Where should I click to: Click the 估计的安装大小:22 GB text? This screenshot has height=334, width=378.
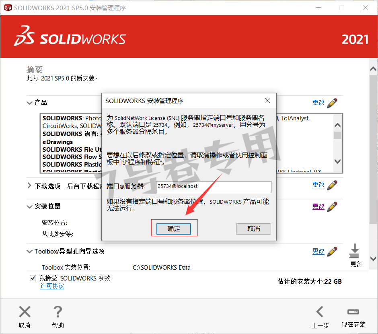pyautogui.click(x=310, y=281)
